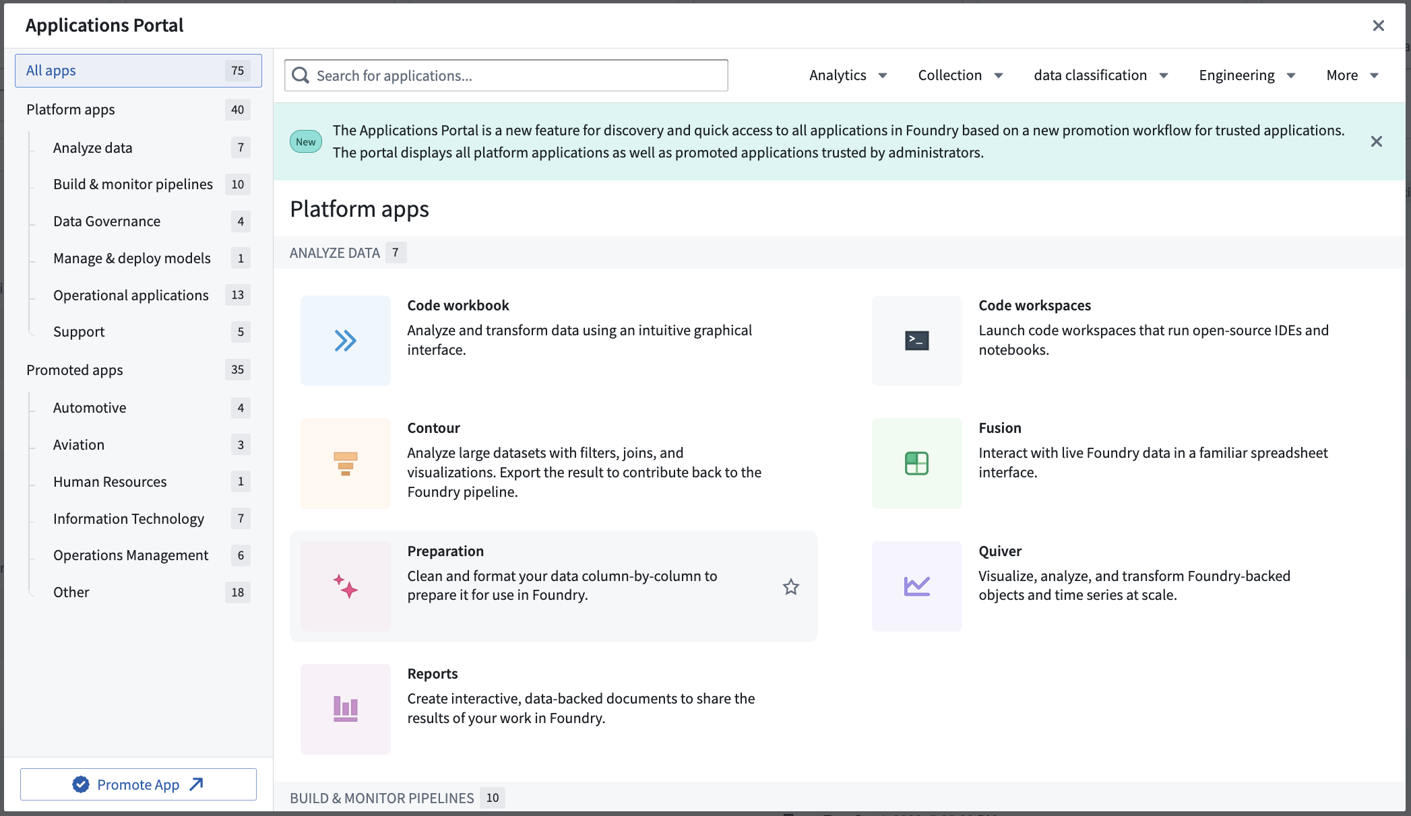Open Preparation title link
Viewport: 1411px width, 816px height.
[x=445, y=551]
